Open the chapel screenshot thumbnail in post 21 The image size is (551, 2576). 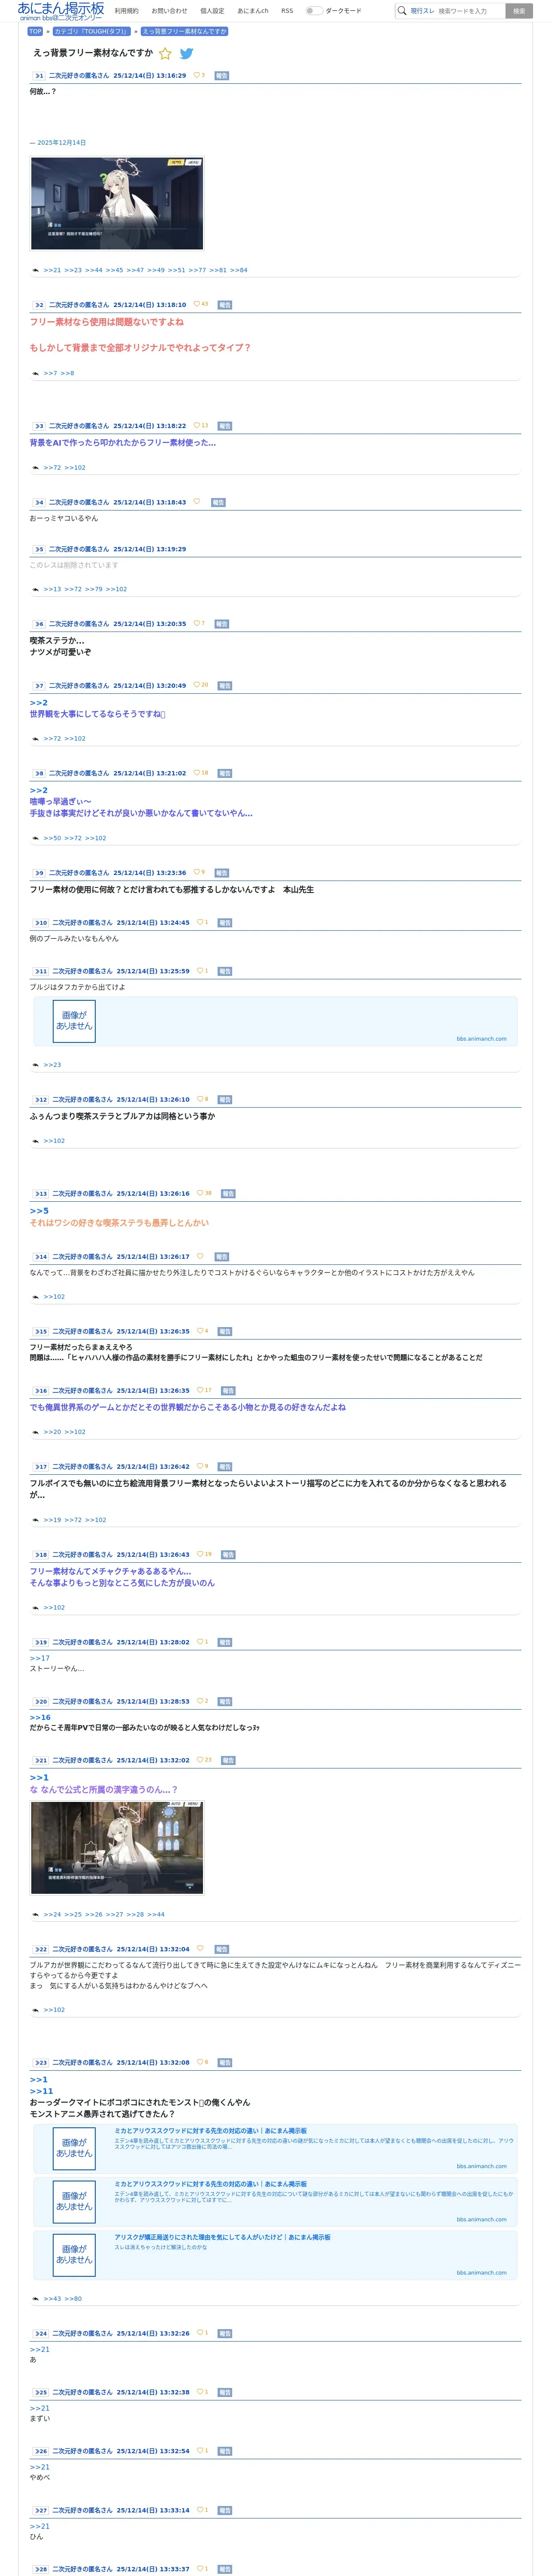click(117, 1847)
